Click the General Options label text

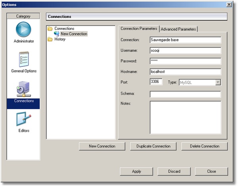tap(24, 71)
